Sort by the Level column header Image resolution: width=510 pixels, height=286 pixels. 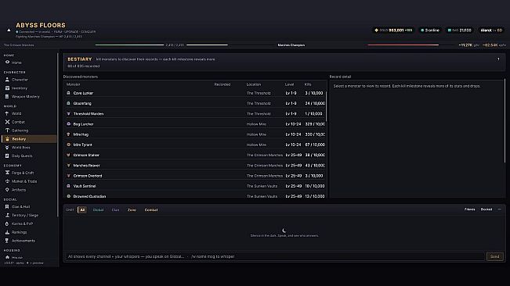pyautogui.click(x=290, y=84)
